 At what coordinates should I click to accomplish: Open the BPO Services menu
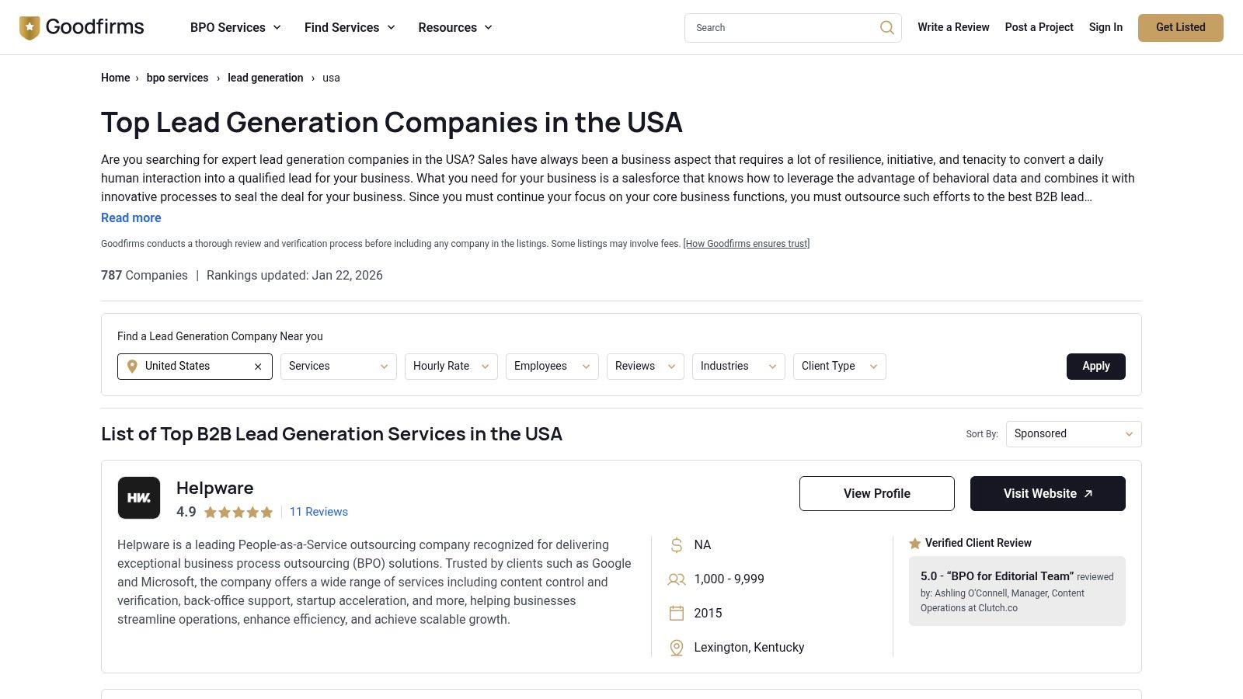(x=235, y=27)
